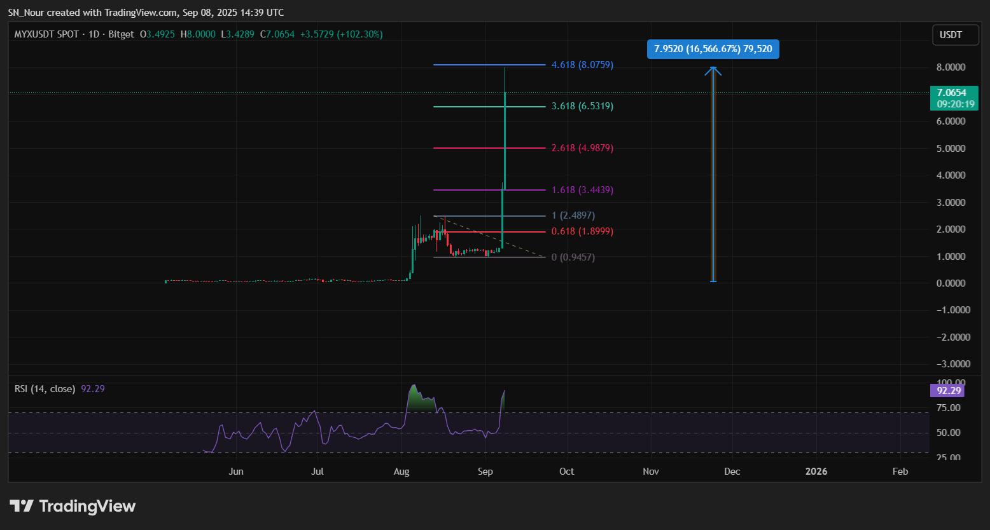Image resolution: width=990 pixels, height=530 pixels.
Task: Click the purple RSI value 92.29 badge
Action: 947,390
